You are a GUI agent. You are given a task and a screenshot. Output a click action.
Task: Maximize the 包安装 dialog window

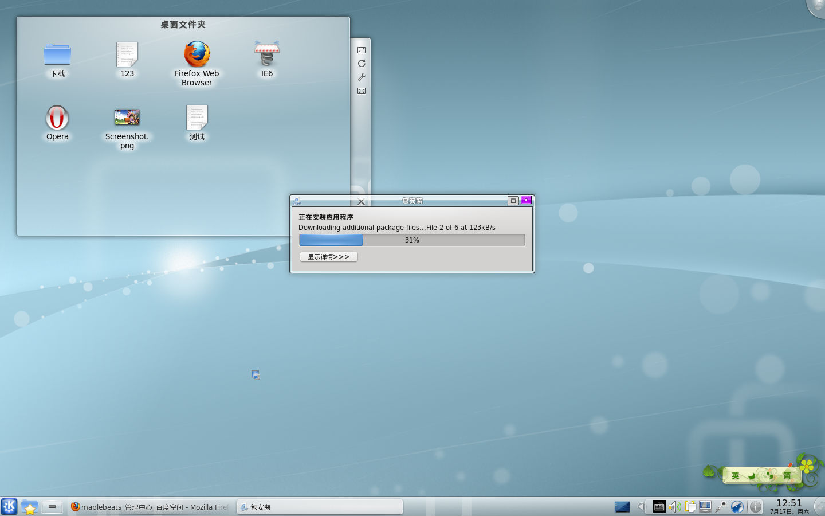click(x=513, y=201)
